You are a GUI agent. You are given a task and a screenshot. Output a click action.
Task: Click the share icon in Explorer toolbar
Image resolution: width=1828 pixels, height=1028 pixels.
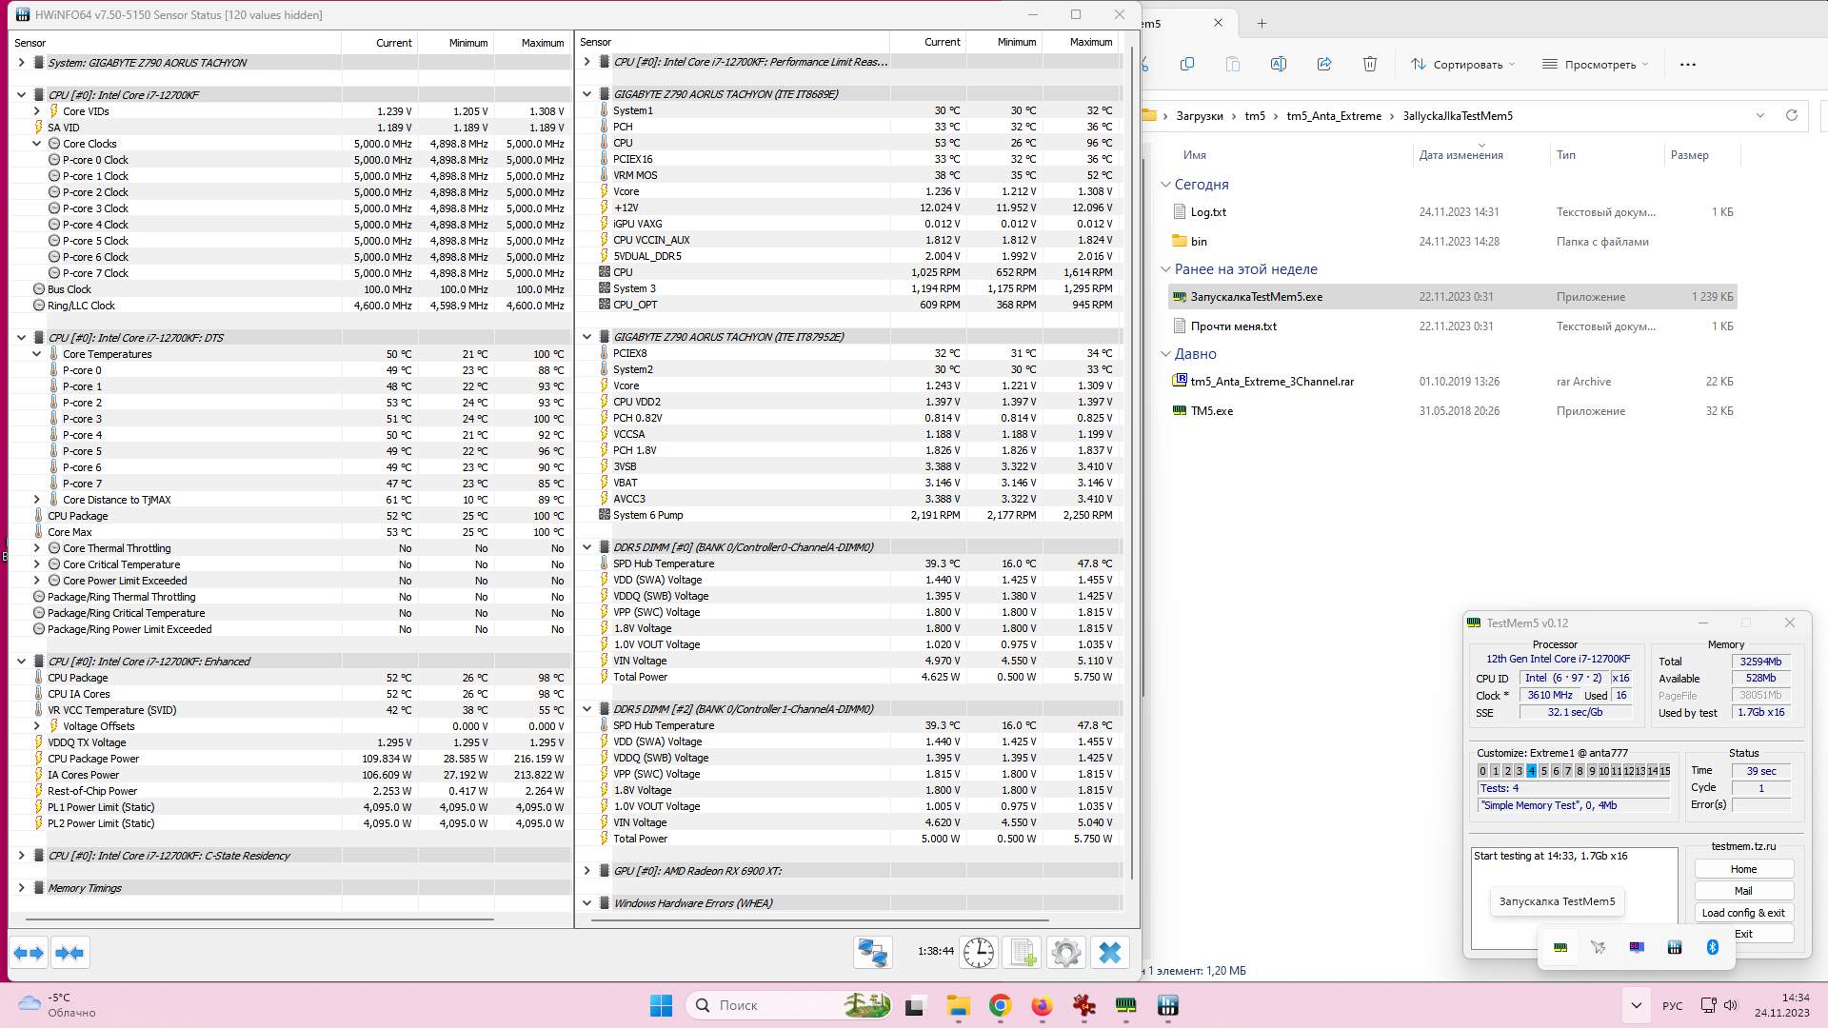point(1323,65)
